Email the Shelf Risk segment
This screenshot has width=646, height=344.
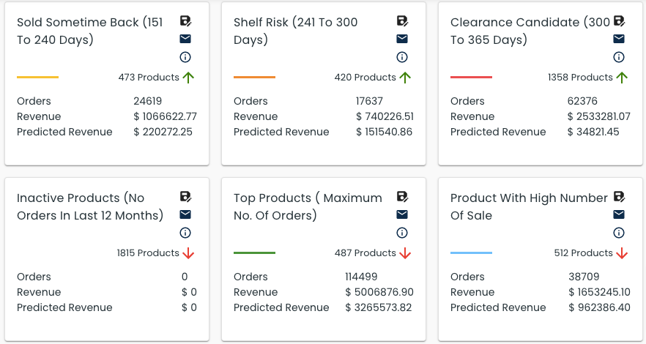pyautogui.click(x=402, y=39)
